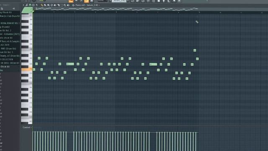Open the 'Kit Vol. 5' browser folder
The height and width of the screenshot is (151, 268).
pyautogui.click(x=7, y=52)
